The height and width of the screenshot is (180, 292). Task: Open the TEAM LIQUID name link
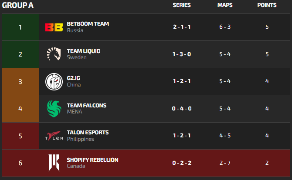84,51
